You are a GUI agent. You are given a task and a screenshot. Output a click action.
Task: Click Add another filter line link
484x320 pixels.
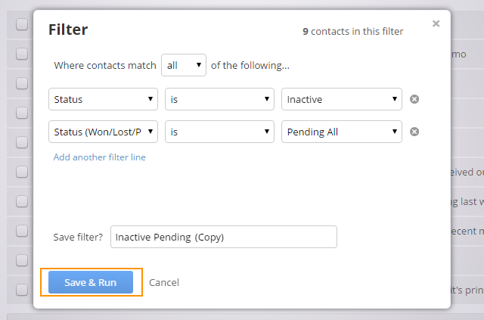[x=99, y=157]
